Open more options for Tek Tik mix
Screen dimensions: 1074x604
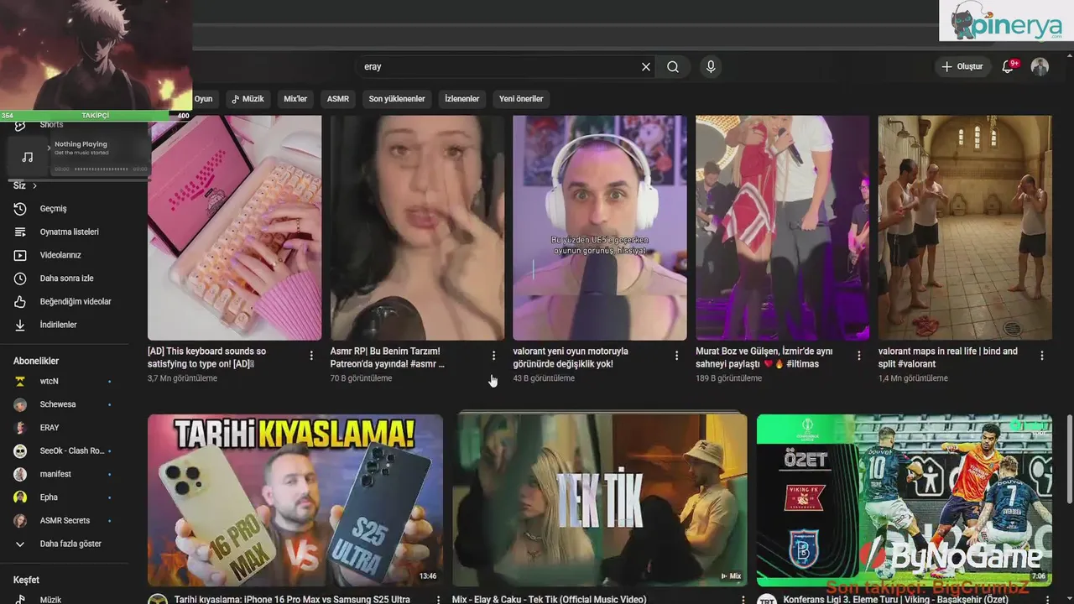coord(743,600)
